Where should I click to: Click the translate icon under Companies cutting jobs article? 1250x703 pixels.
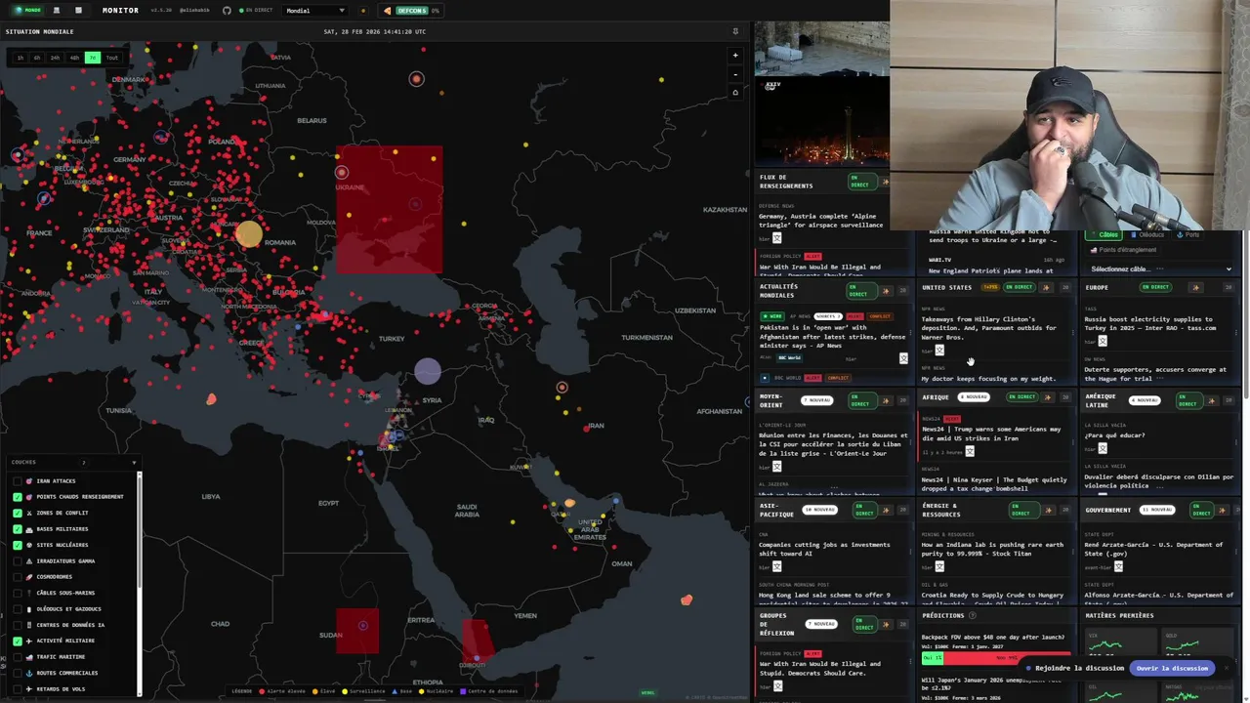tap(777, 566)
